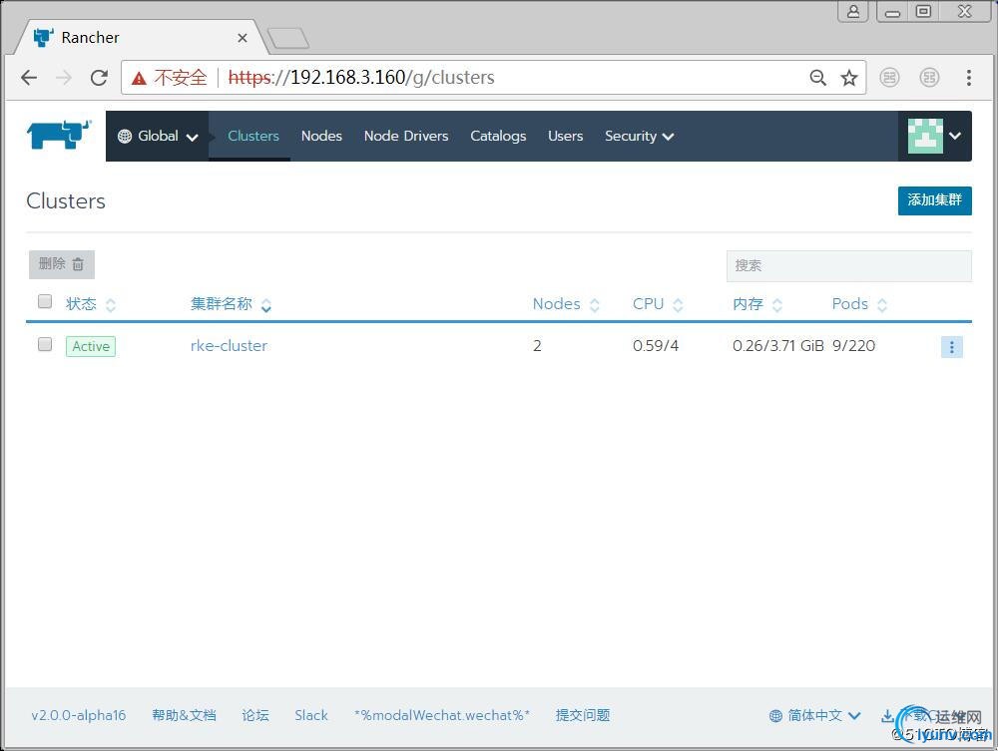This screenshot has width=998, height=751.
Task: Sort clusters by 状态 column
Action: coord(91,304)
